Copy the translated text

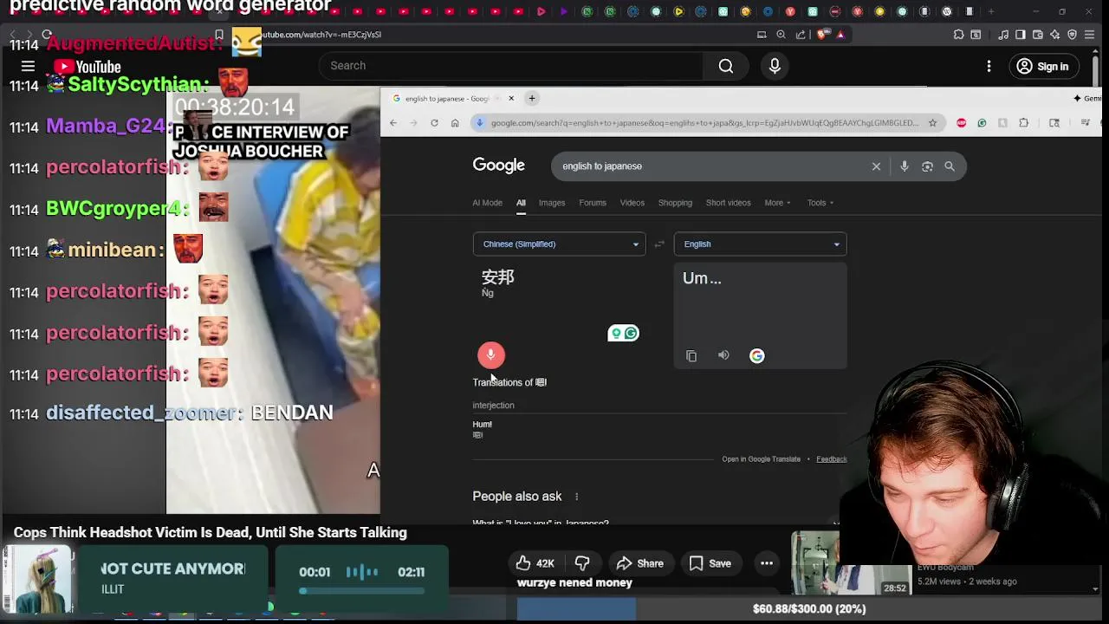(691, 356)
